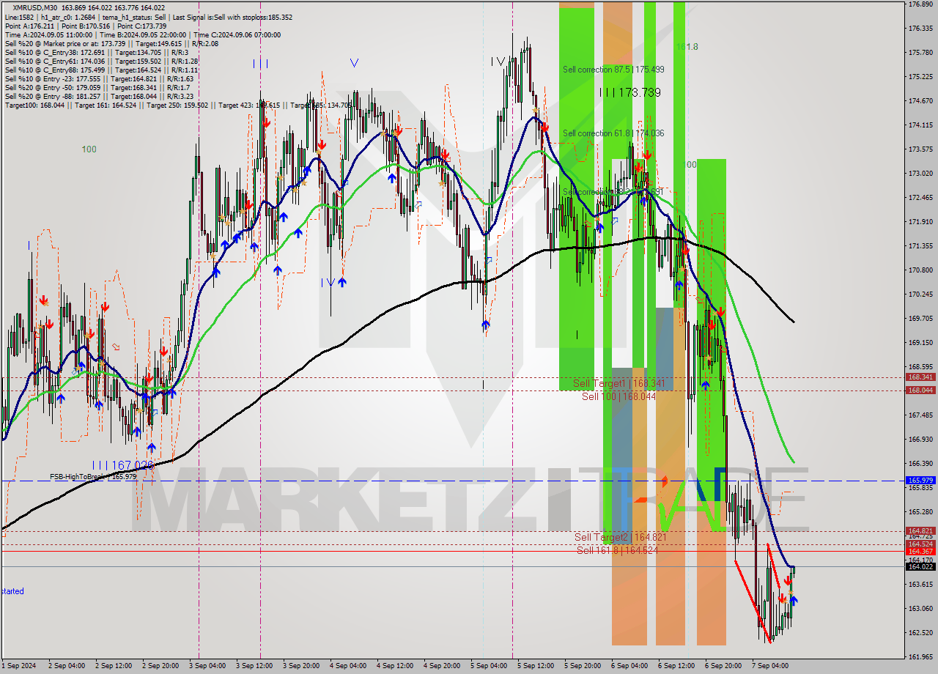Click the 'Sell 161.8 | 164.524' label
Screen dimensions: 938x674
(617, 550)
